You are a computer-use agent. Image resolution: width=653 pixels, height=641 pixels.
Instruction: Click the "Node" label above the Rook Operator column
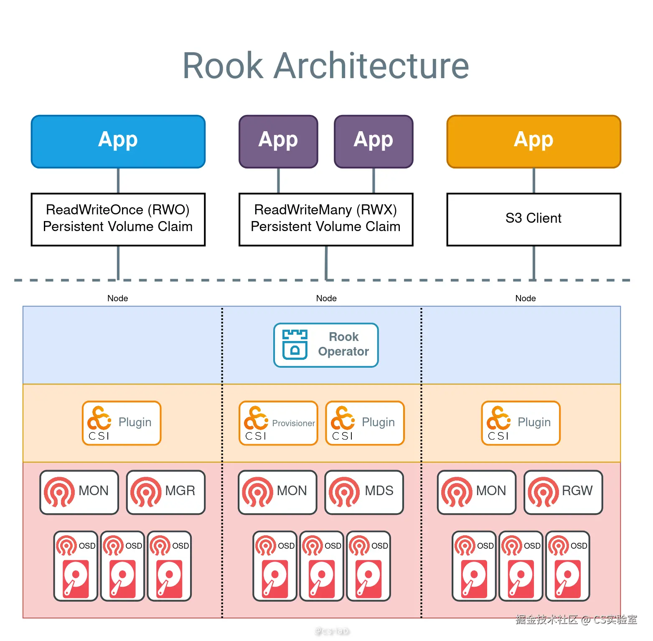click(x=326, y=298)
